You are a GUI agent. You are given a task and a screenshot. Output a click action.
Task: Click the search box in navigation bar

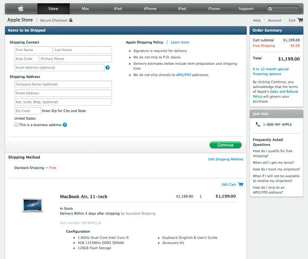click(283, 9)
